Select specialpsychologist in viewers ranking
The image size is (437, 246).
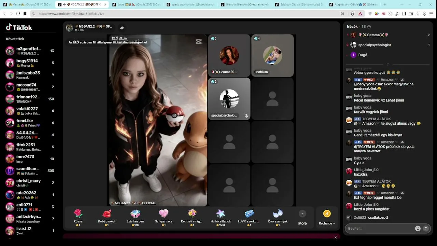[388, 45]
